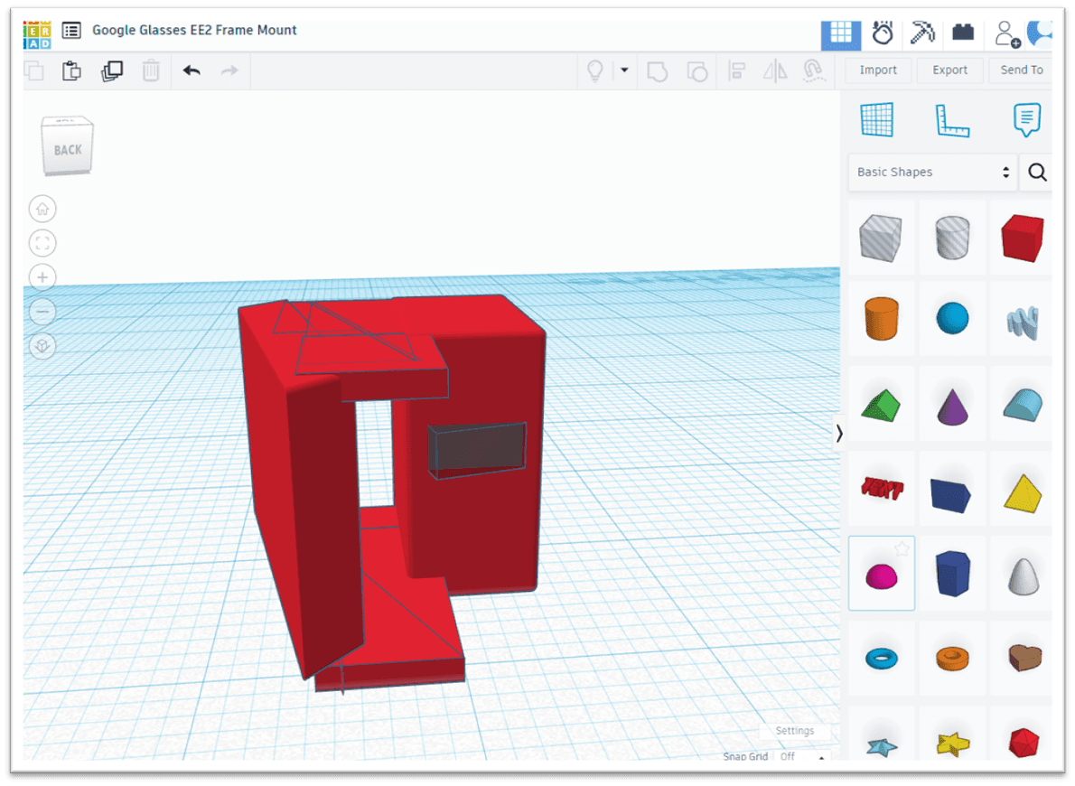
Task: Open the designs list icon
Action: (x=71, y=30)
